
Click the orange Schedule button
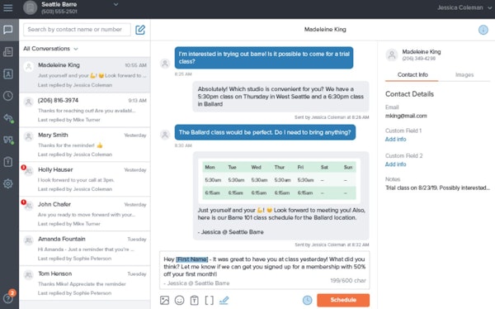[x=343, y=300]
